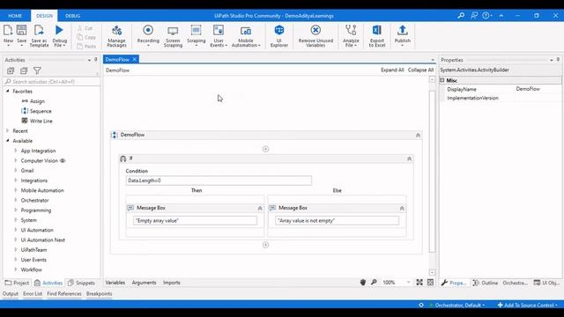Collapse the Favorites group
This screenshot has height=317, width=564.
click(x=8, y=92)
